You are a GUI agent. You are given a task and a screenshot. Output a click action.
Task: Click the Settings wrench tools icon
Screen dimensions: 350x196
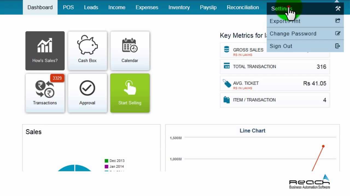pos(338,8)
